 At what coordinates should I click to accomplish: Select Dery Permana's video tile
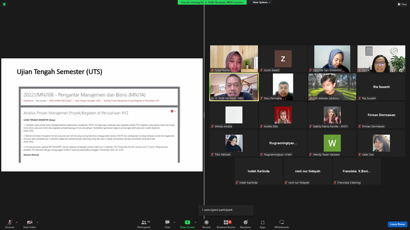[x=283, y=87]
